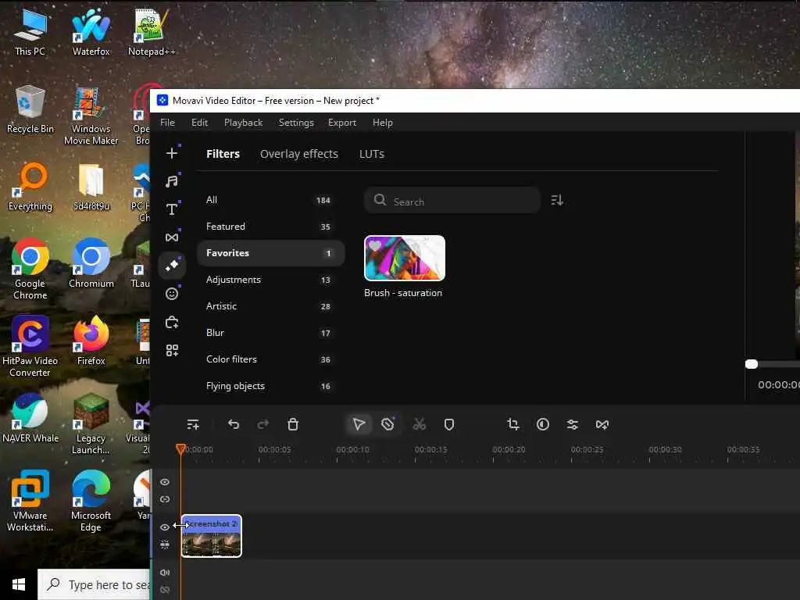The width and height of the screenshot is (800, 600).
Task: Open the Crop and rotate tool
Action: (512, 424)
